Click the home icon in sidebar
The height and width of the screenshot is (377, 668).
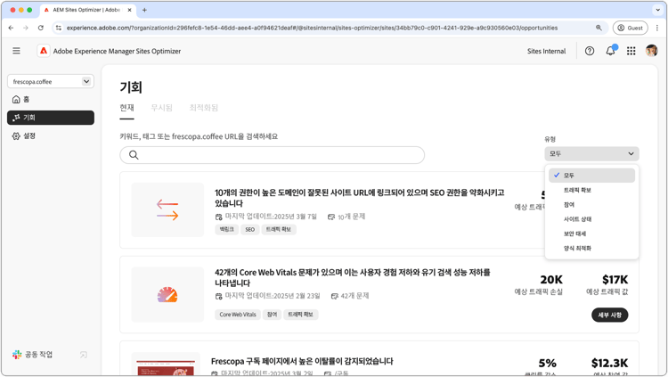tap(16, 99)
